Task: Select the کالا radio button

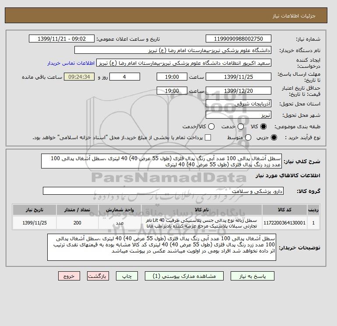Action: (x=263, y=126)
